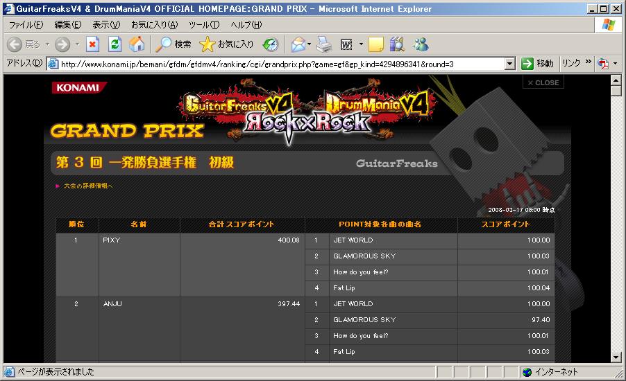Click the 移動 Go button
The height and width of the screenshot is (381, 626).
(537, 64)
